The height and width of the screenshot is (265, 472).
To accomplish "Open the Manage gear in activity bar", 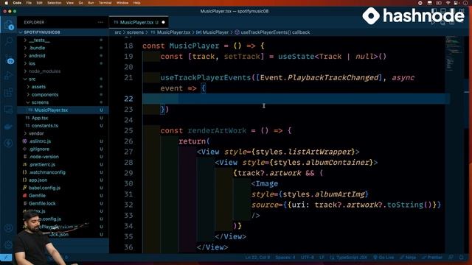I will pyautogui.click(x=8, y=244).
